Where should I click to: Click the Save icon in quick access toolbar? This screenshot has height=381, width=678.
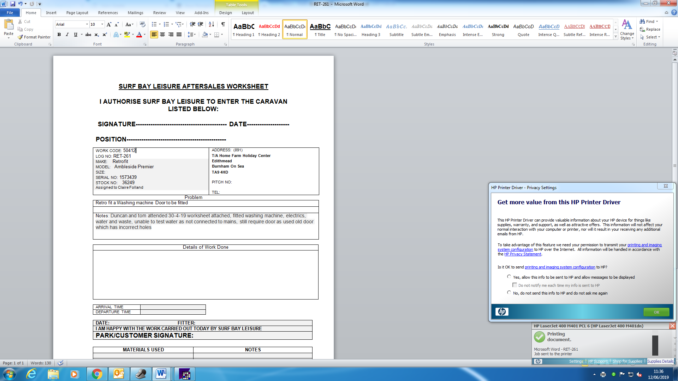coord(13,4)
